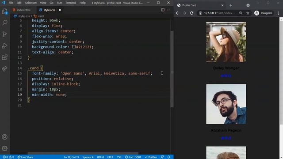Bookmark this page with the star

[x=248, y=13]
